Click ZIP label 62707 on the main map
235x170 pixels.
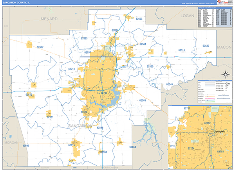tap(87, 52)
